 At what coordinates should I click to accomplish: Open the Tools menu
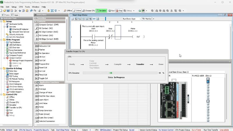click(27, 7)
